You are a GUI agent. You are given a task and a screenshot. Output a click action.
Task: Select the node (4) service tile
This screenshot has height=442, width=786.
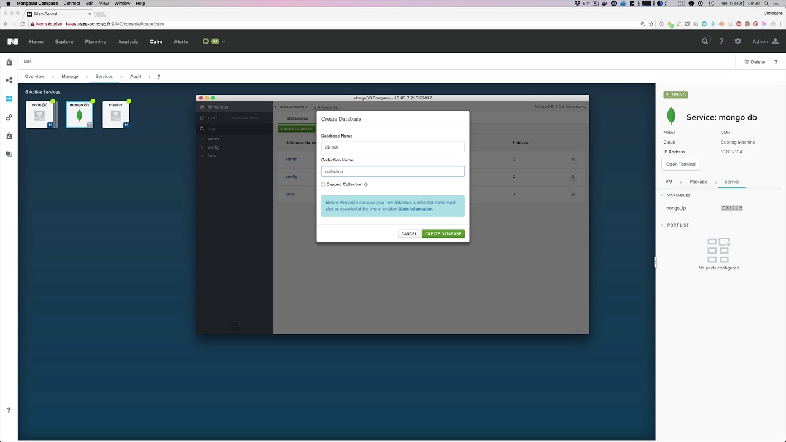tap(41, 115)
